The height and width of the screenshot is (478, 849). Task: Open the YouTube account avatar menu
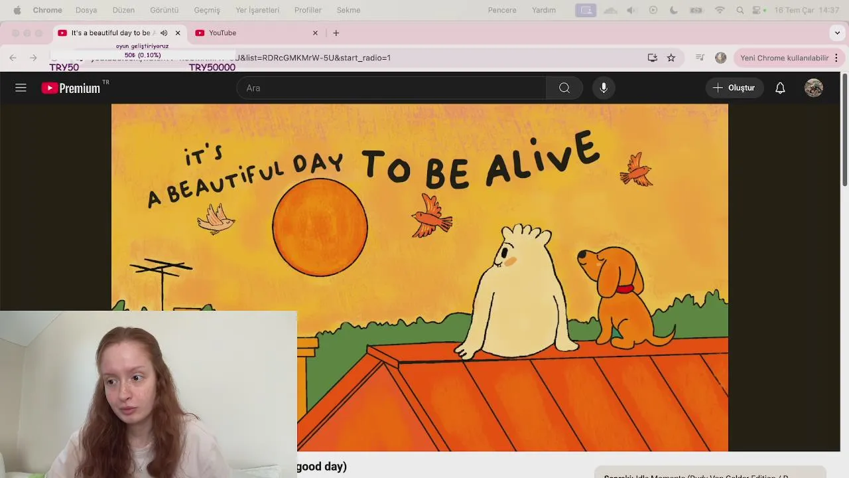click(x=814, y=88)
